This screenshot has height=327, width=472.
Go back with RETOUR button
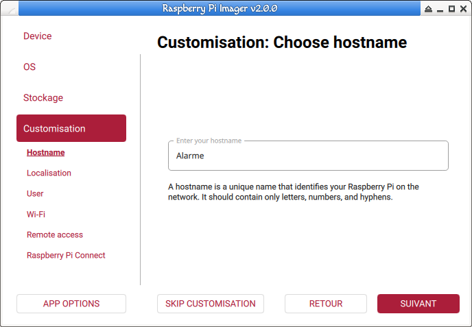(x=326, y=304)
